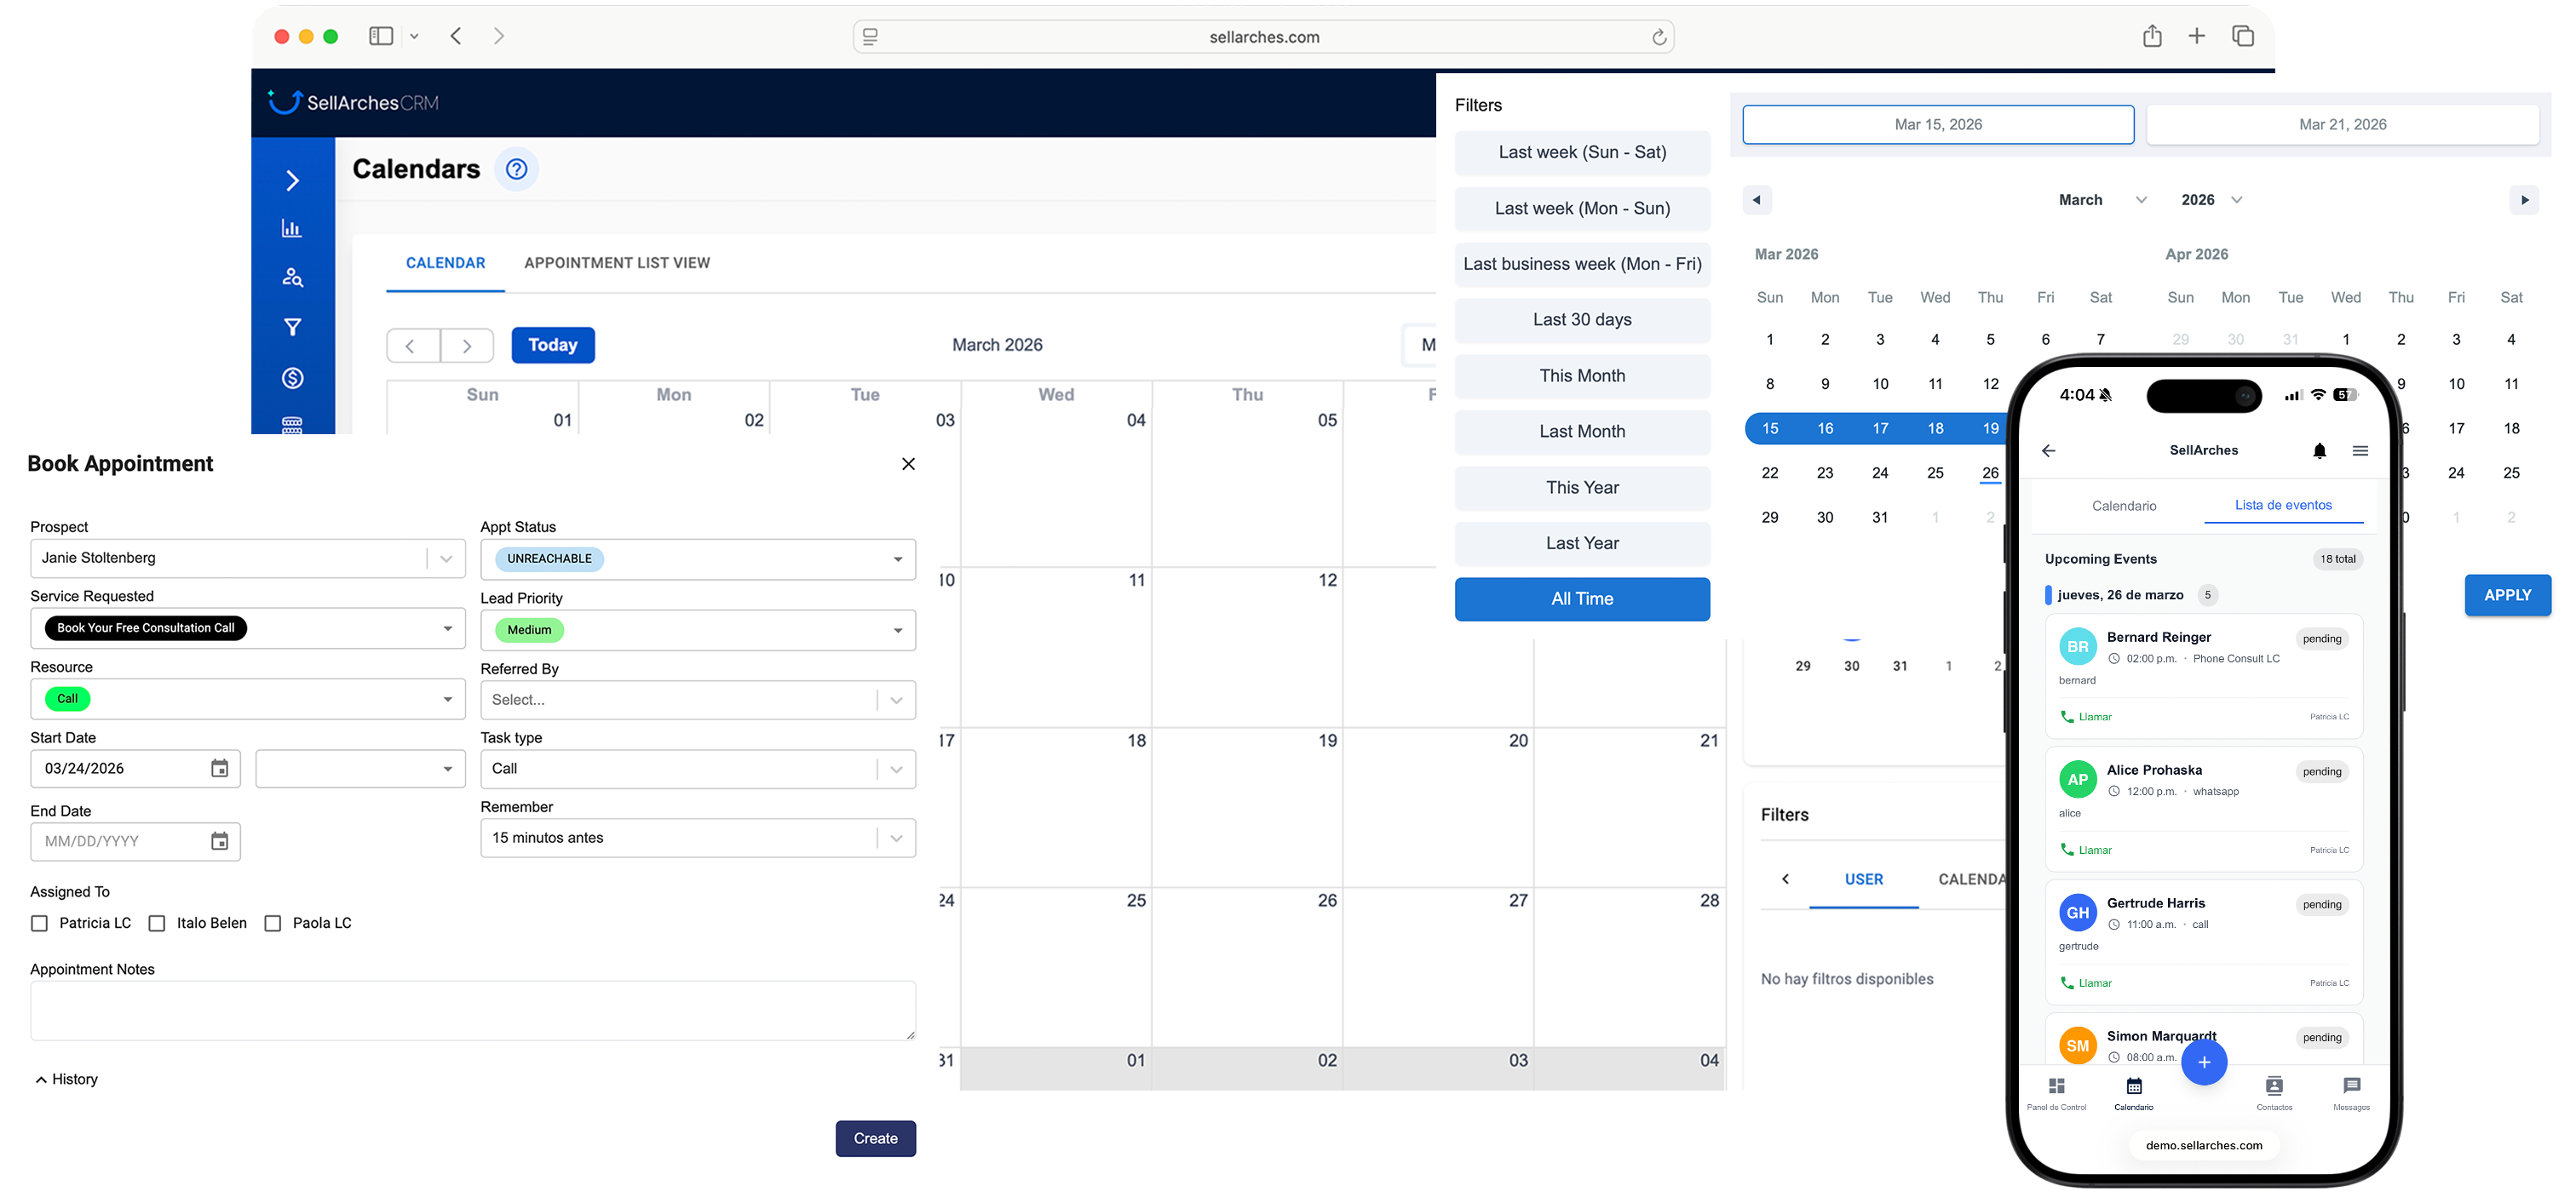Close the Book Appointment dialog
The image size is (2576, 1197).
pyautogui.click(x=908, y=464)
